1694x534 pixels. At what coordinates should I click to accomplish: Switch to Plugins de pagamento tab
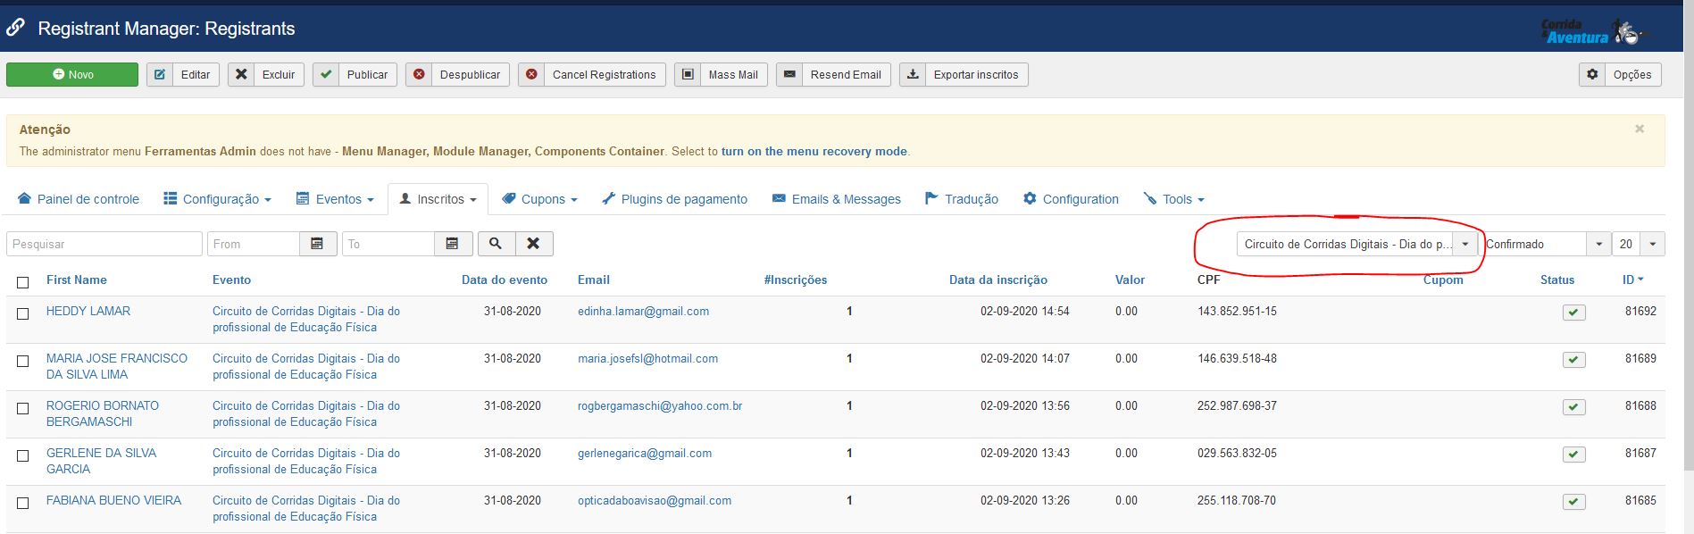pyautogui.click(x=674, y=199)
